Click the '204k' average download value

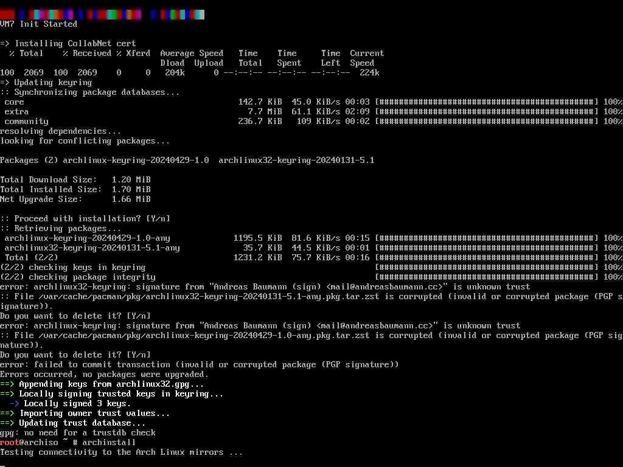[x=175, y=73]
